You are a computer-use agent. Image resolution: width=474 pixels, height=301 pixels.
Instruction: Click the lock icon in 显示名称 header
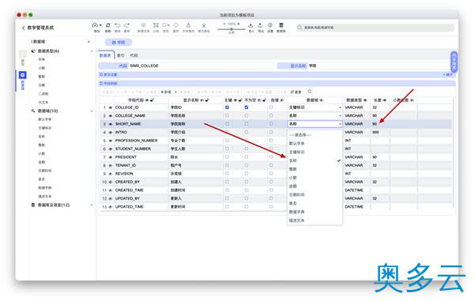207,100
